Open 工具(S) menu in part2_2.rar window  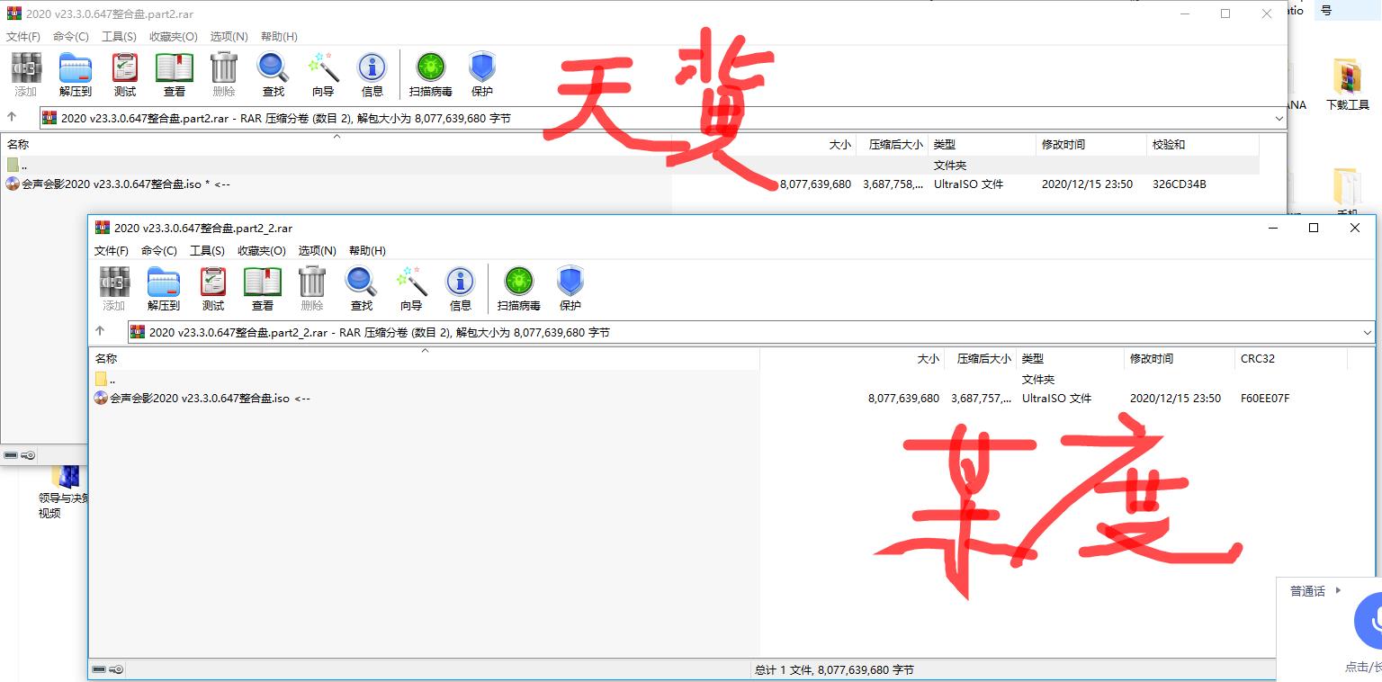207,250
